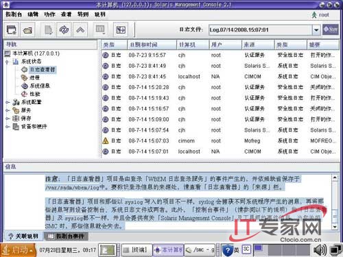Click the 系统状态 chart icon in tree
This screenshot has width=343, height=257.
pyautogui.click(x=16, y=62)
